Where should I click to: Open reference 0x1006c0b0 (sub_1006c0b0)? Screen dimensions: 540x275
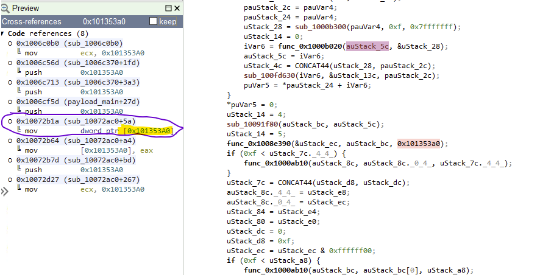[x=69, y=43]
